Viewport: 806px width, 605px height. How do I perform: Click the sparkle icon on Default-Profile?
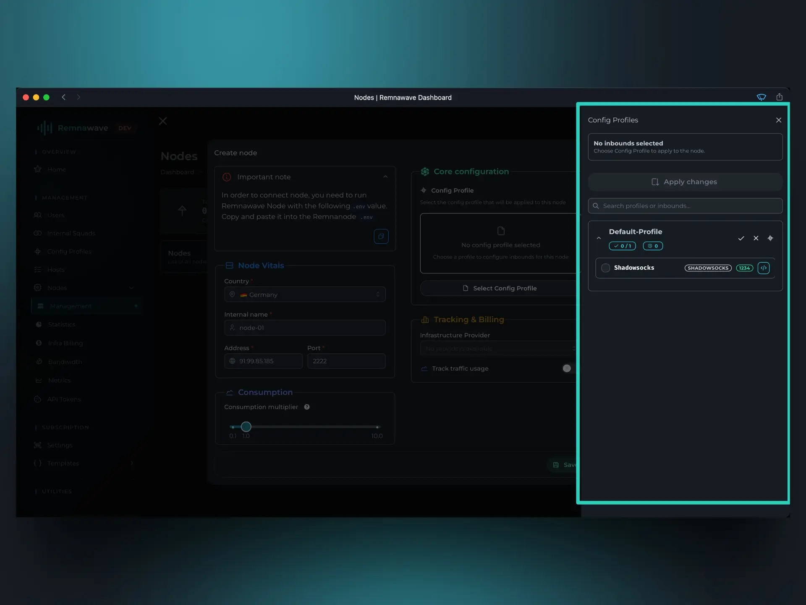click(770, 238)
